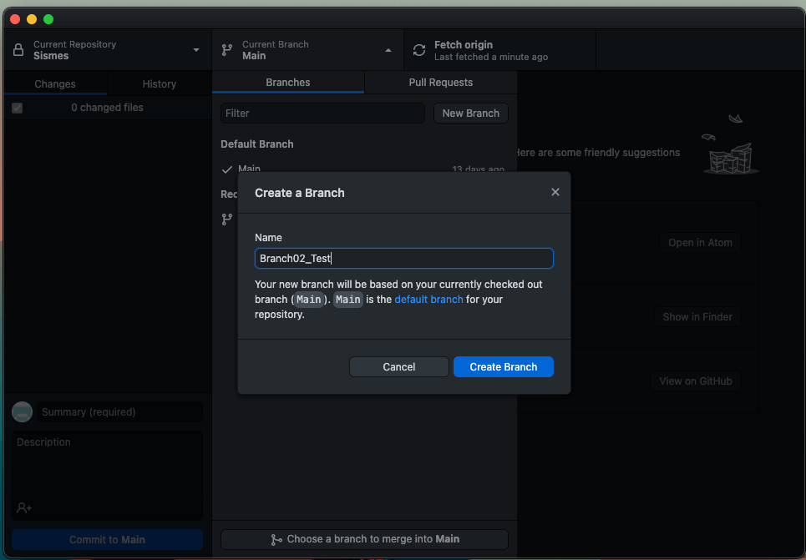Viewport: 806px width, 560px height.
Task: Click the add co-authors icon
Action: (24, 508)
